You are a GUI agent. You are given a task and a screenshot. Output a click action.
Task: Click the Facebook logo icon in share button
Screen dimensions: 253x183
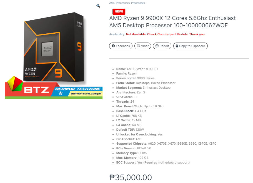pos(113,46)
